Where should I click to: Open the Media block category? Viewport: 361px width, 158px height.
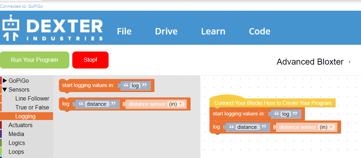pyautogui.click(x=16, y=134)
